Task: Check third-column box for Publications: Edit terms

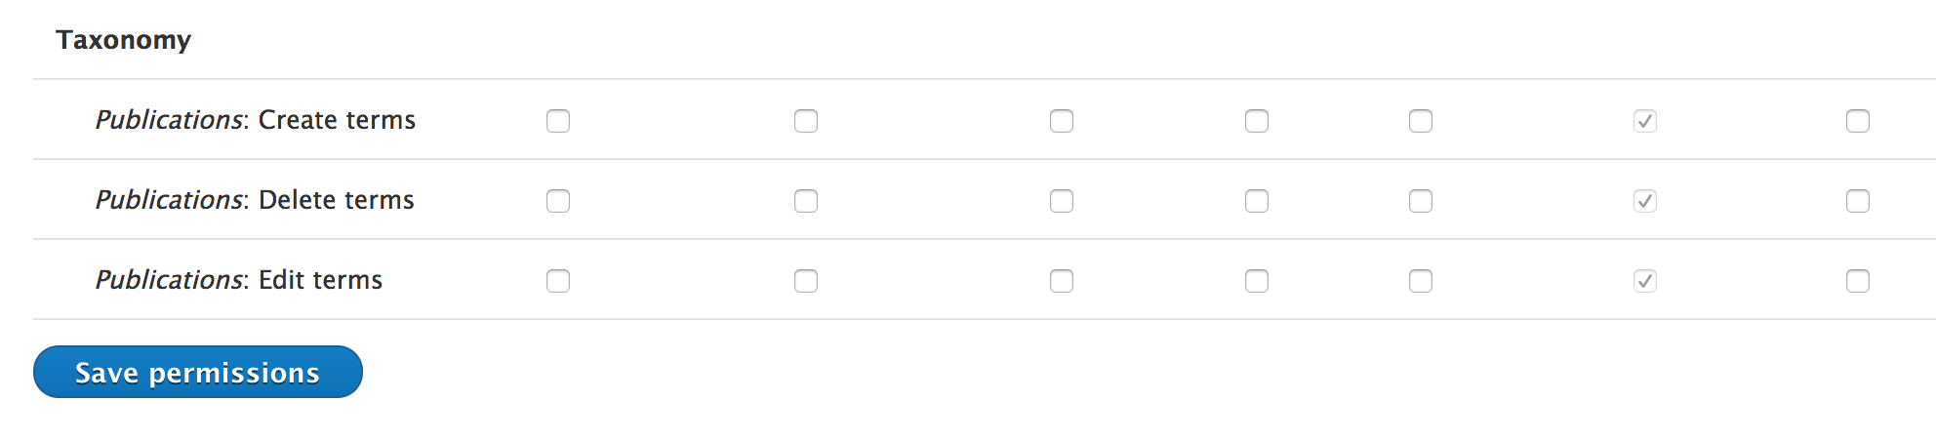Action: 1062,281
